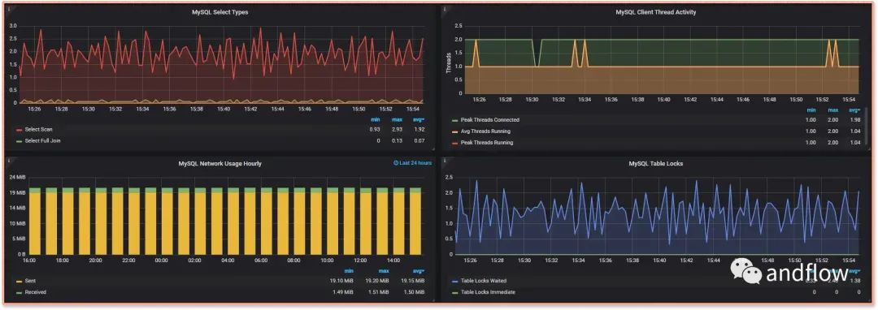Viewport: 878px width, 310px height.
Task: Click the Select Full Join max value 0.13
Action: tap(396, 140)
